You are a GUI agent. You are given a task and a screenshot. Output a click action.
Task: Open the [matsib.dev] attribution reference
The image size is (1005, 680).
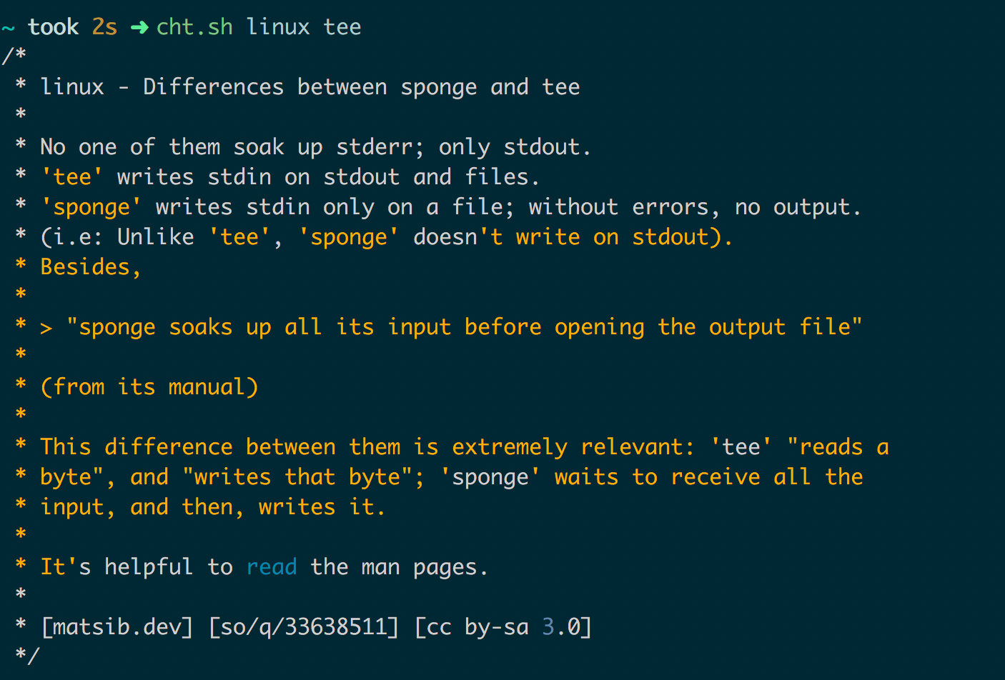pyautogui.click(x=117, y=627)
